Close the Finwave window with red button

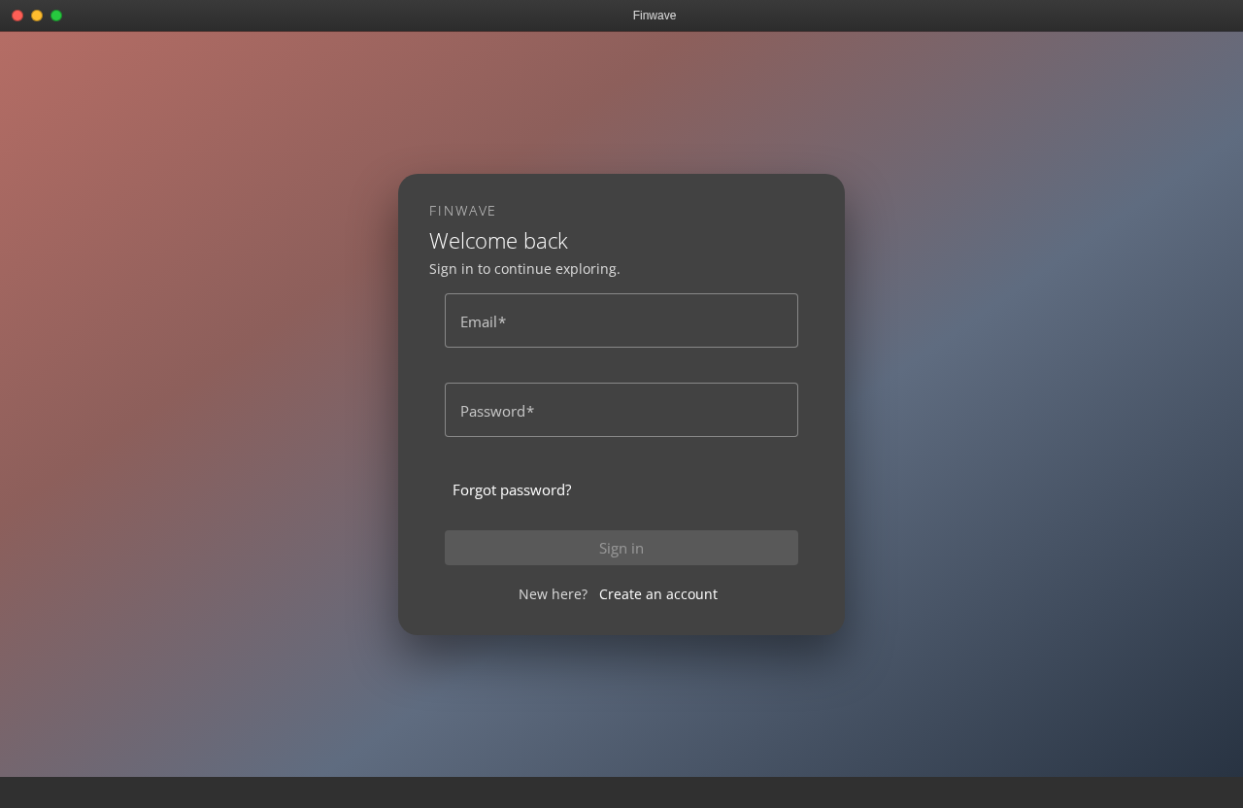(17, 16)
